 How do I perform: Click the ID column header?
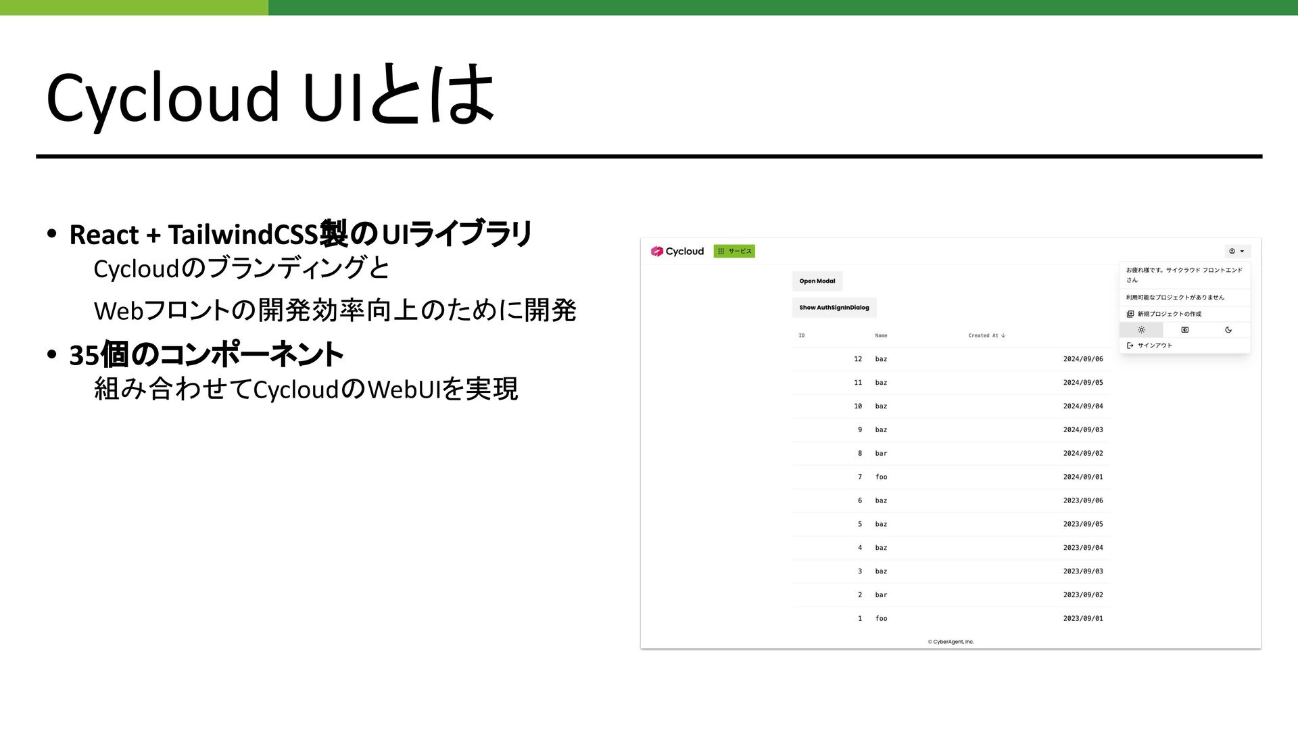pyautogui.click(x=802, y=335)
